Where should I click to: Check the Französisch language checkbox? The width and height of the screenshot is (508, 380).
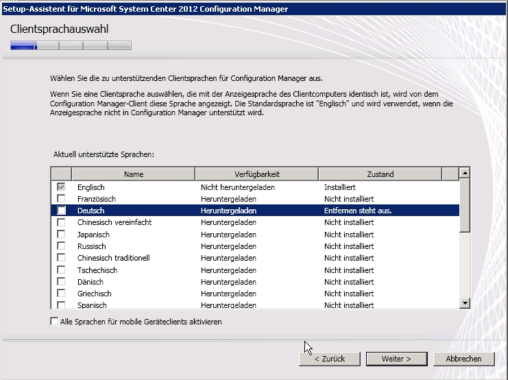click(x=62, y=199)
